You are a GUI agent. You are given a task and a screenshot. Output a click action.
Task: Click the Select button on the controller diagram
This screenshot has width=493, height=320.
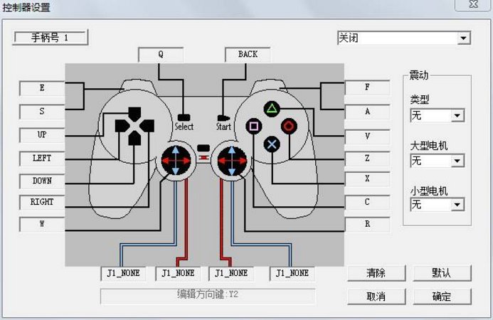tap(184, 118)
